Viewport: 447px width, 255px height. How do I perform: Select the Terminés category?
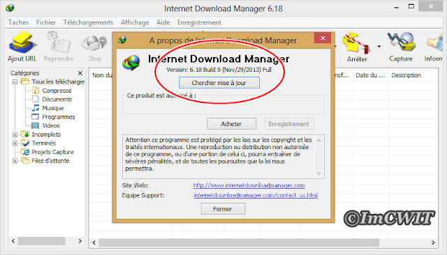[x=43, y=143]
